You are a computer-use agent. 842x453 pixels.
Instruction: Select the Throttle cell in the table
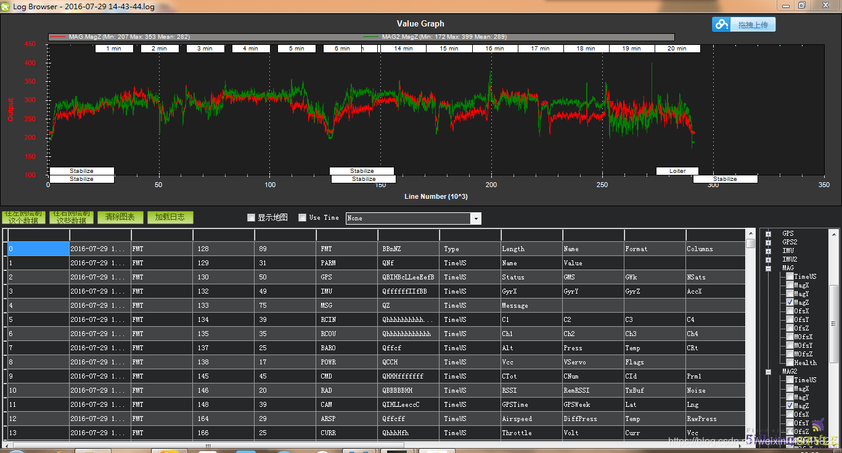(531, 433)
